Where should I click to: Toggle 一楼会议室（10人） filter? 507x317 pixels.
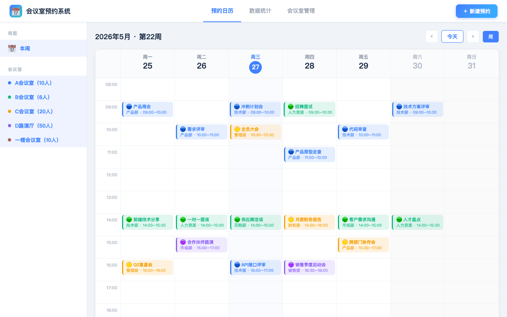[x=44, y=140]
